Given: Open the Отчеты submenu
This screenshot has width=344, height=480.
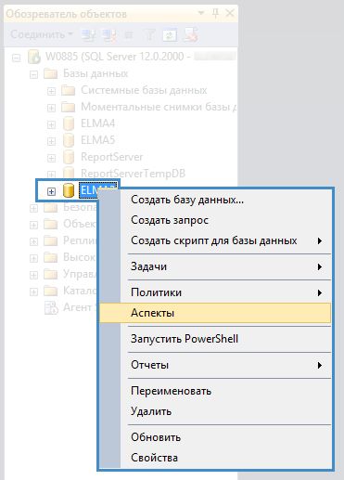Looking at the screenshot, I should coord(215,365).
